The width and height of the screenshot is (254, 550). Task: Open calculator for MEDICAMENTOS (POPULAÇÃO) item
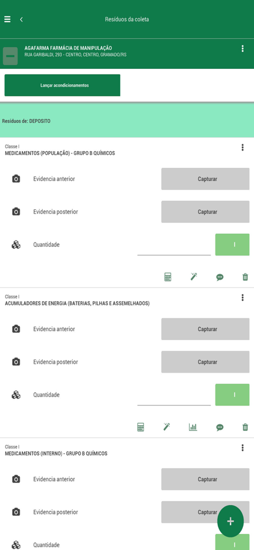168,277
